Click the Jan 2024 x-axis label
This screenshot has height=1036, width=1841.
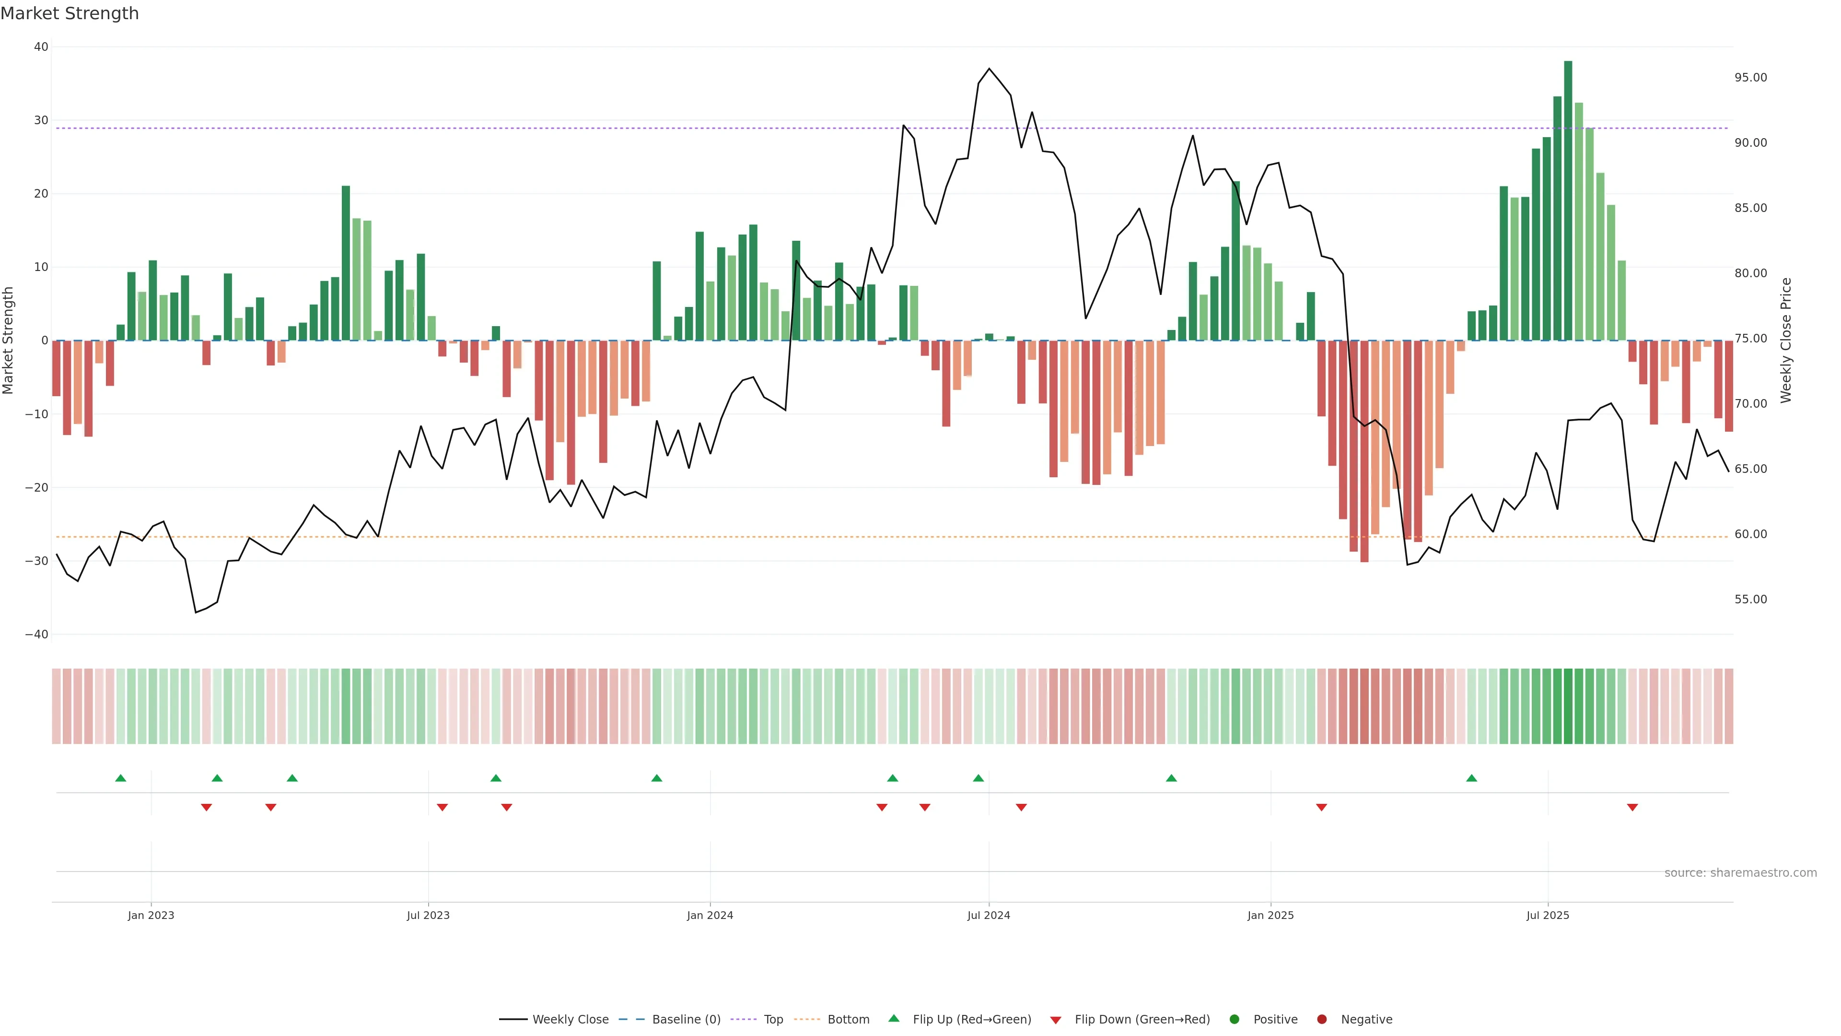pos(710,915)
